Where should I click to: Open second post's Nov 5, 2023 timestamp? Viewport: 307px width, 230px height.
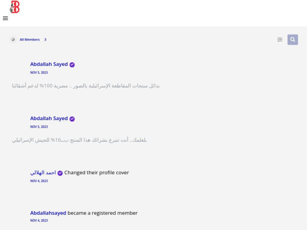coord(39,127)
